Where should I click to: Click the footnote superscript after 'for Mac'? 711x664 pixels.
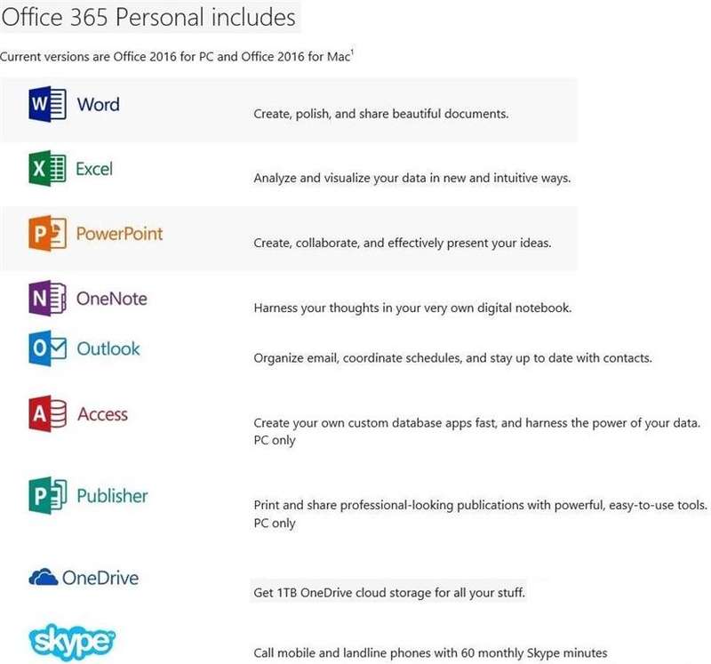[x=352, y=52]
